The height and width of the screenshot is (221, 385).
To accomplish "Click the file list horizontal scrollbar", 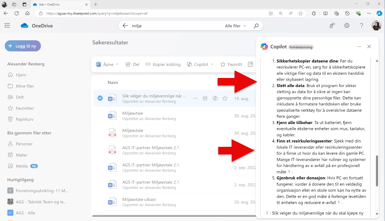I will 174,216.
